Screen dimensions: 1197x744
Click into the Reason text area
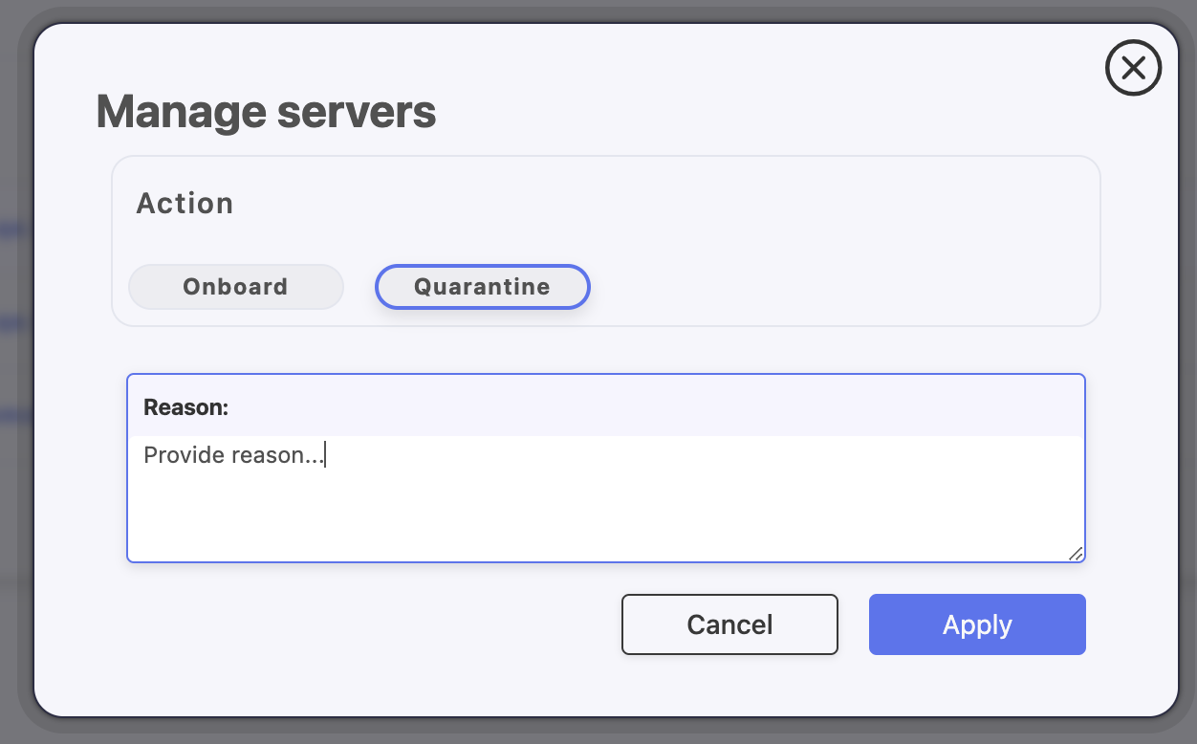[x=606, y=498]
